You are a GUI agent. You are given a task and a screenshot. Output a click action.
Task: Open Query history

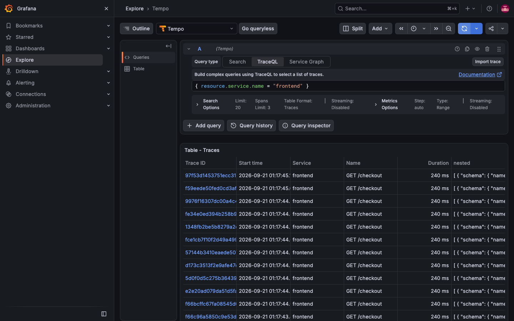251,126
